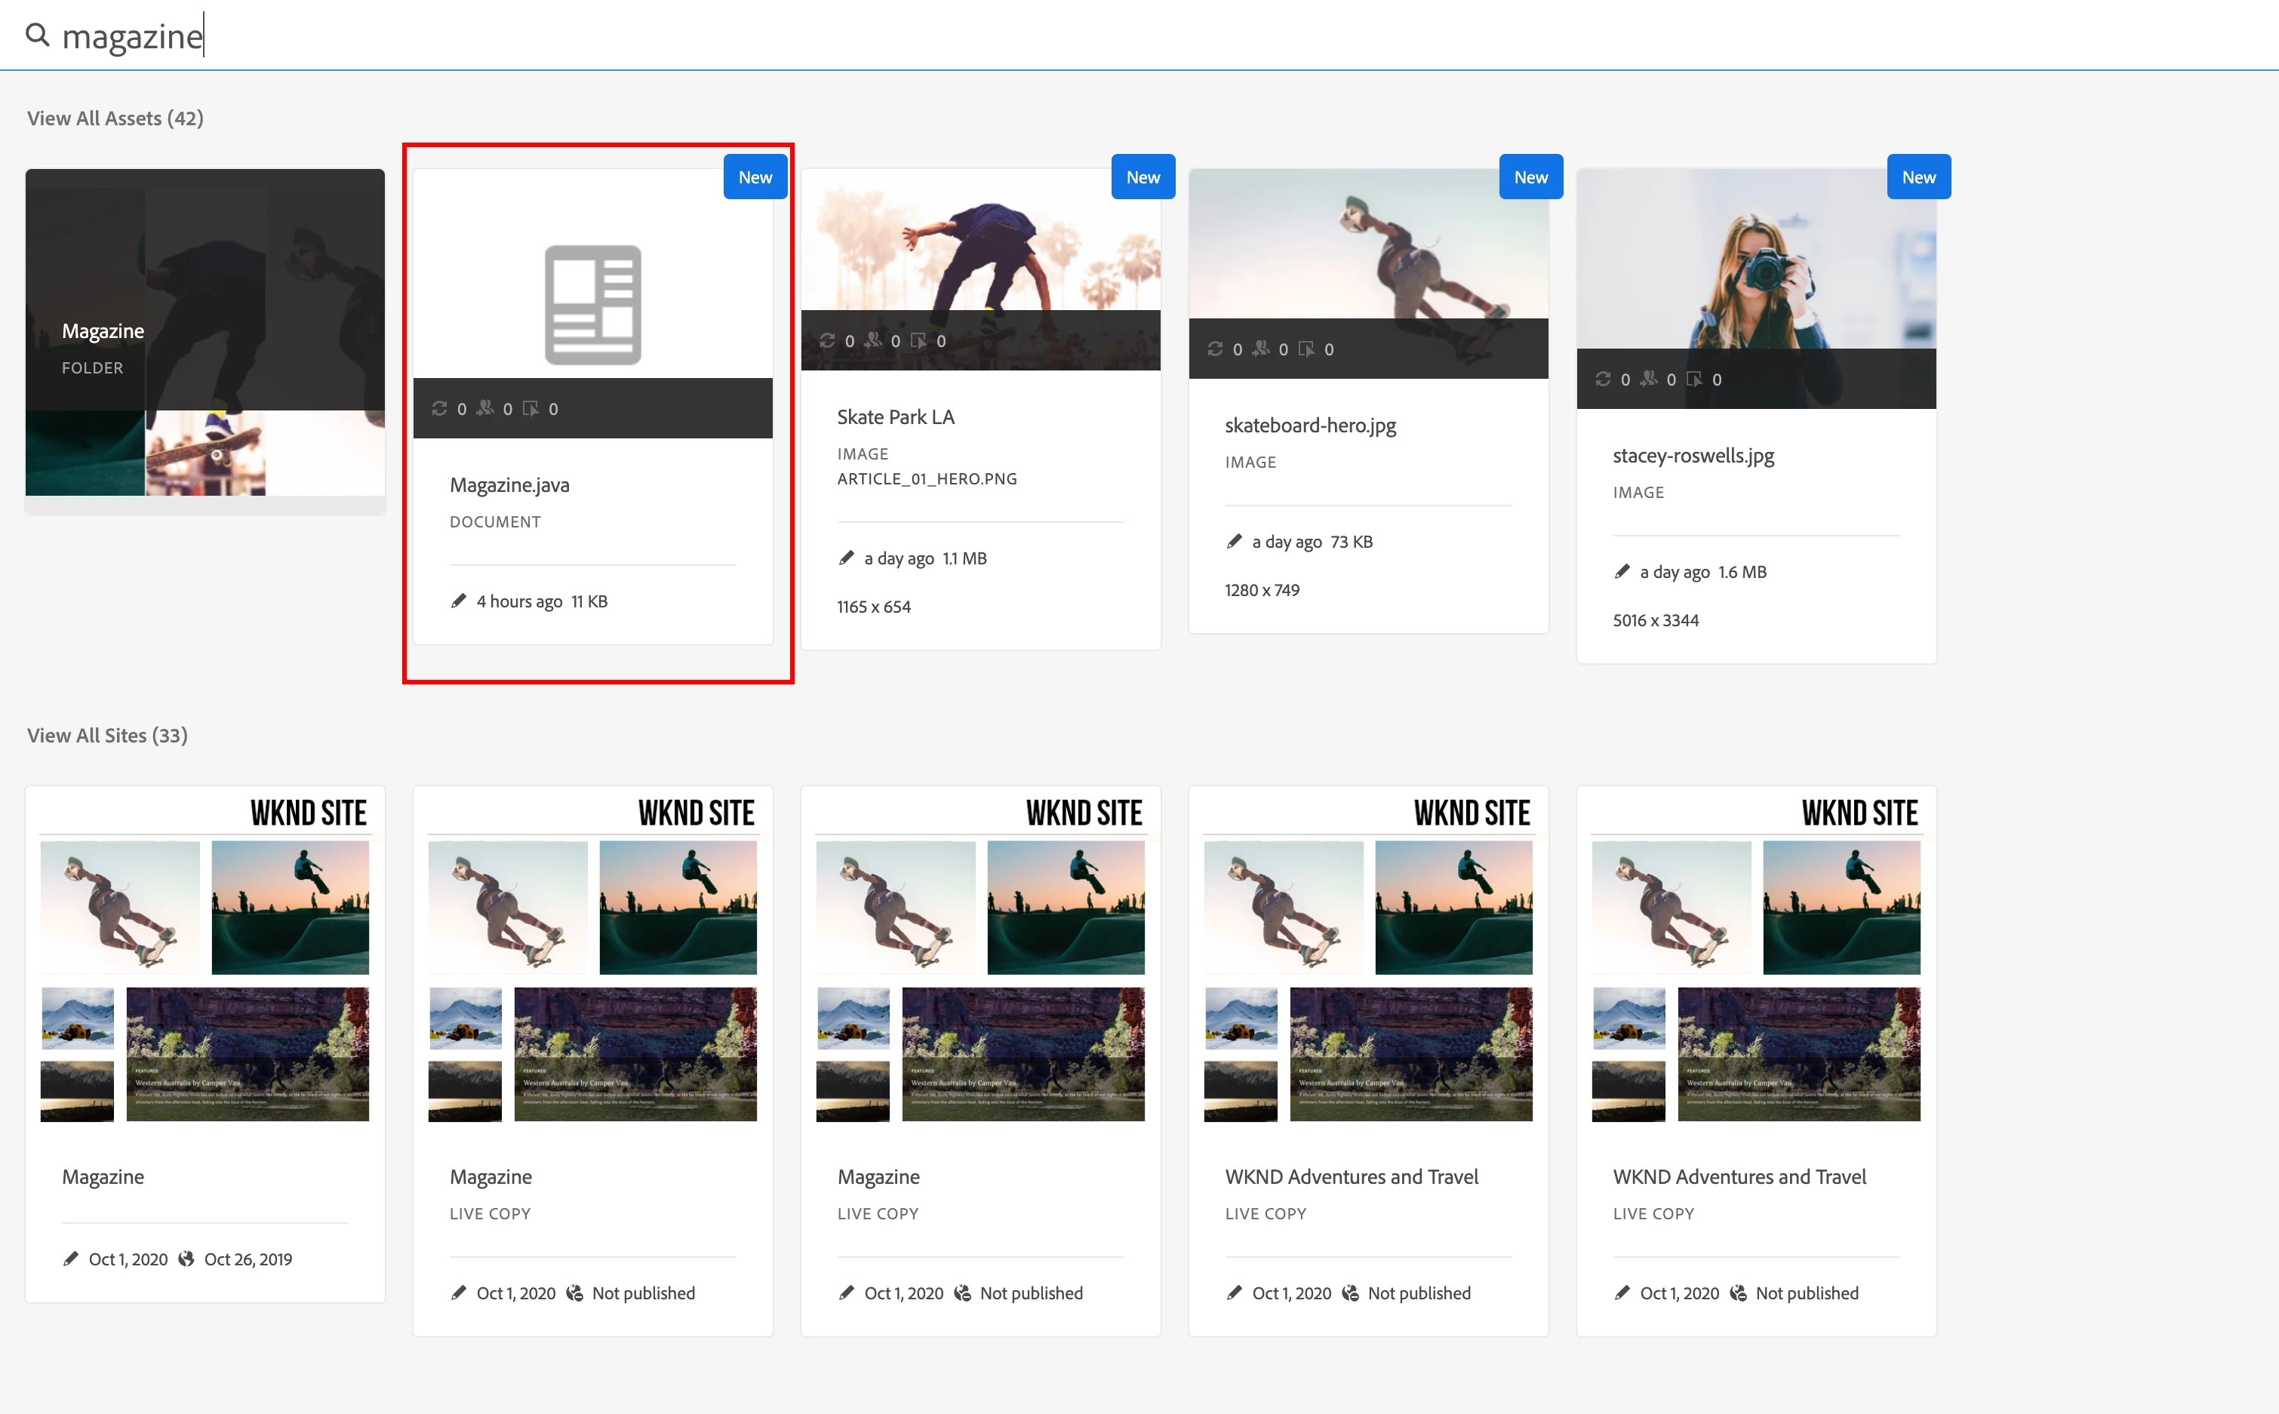Click the unpublished globe icon on the last WKND card
2279x1414 pixels.
(x=1737, y=1293)
